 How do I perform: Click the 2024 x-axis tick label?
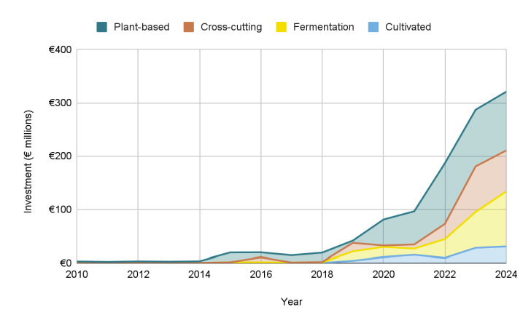pyautogui.click(x=505, y=274)
